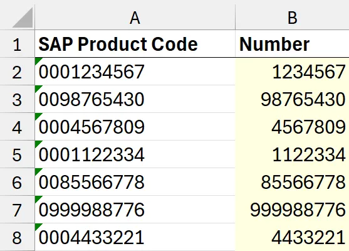Select Number cell showing 999988776
Image resolution: width=349 pixels, height=251 pixels.
click(x=292, y=210)
